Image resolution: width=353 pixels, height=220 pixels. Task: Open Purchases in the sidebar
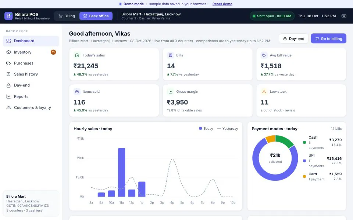(31, 63)
